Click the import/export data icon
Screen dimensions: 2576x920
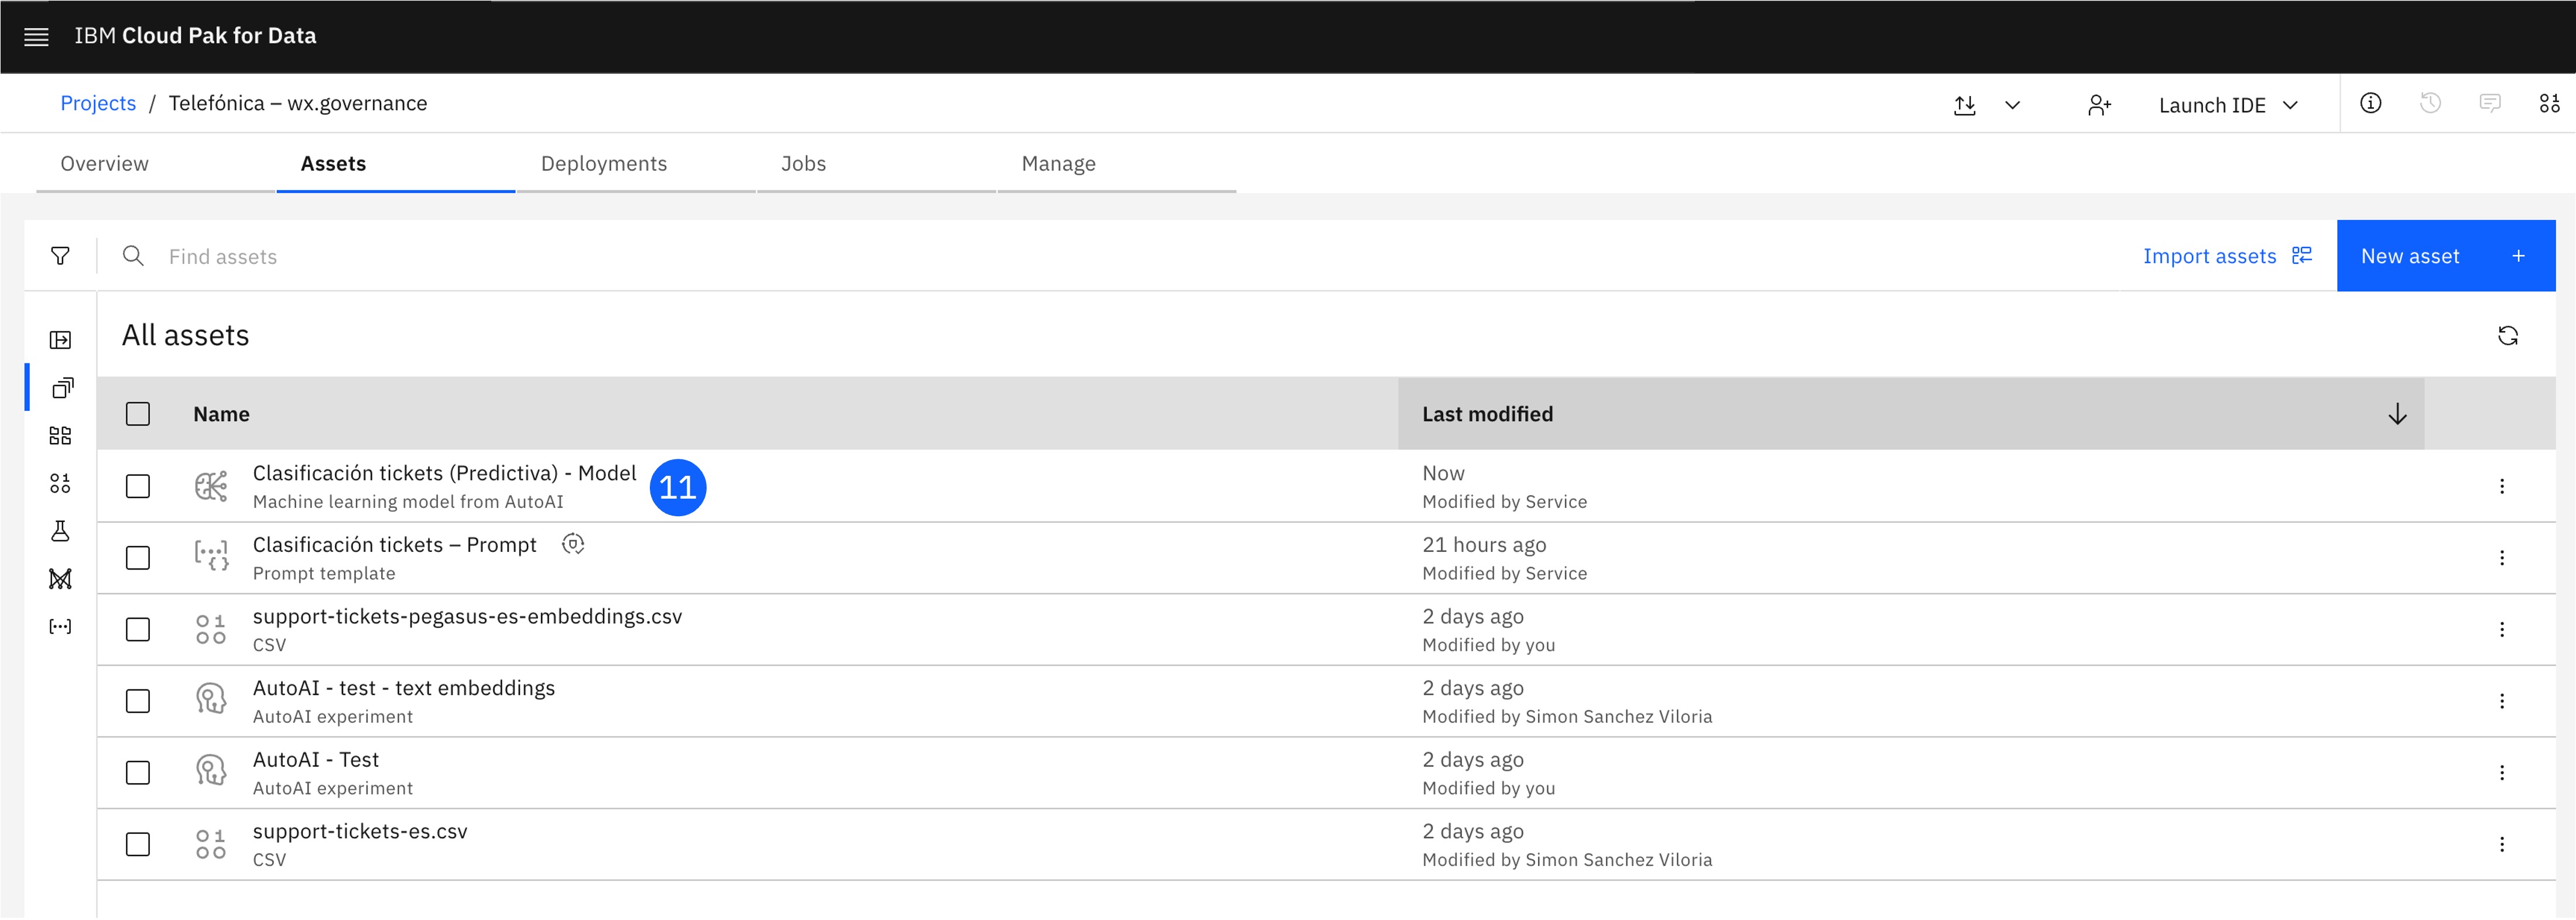pyautogui.click(x=1964, y=105)
